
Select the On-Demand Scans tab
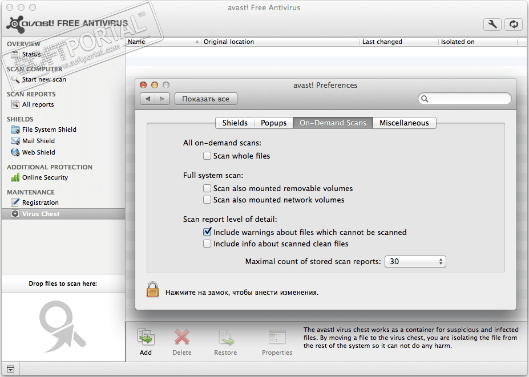333,123
